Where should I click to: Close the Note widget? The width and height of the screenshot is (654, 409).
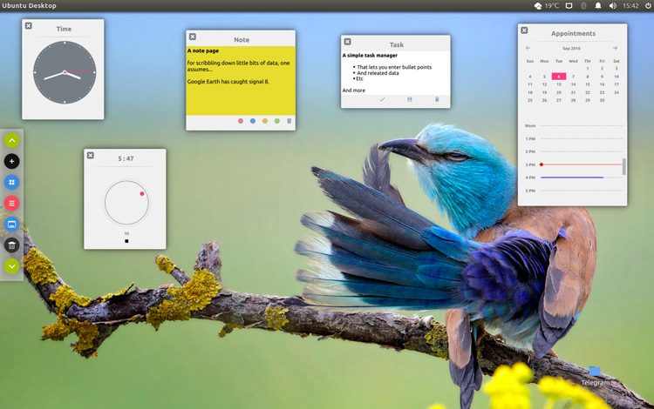pyautogui.click(x=193, y=37)
